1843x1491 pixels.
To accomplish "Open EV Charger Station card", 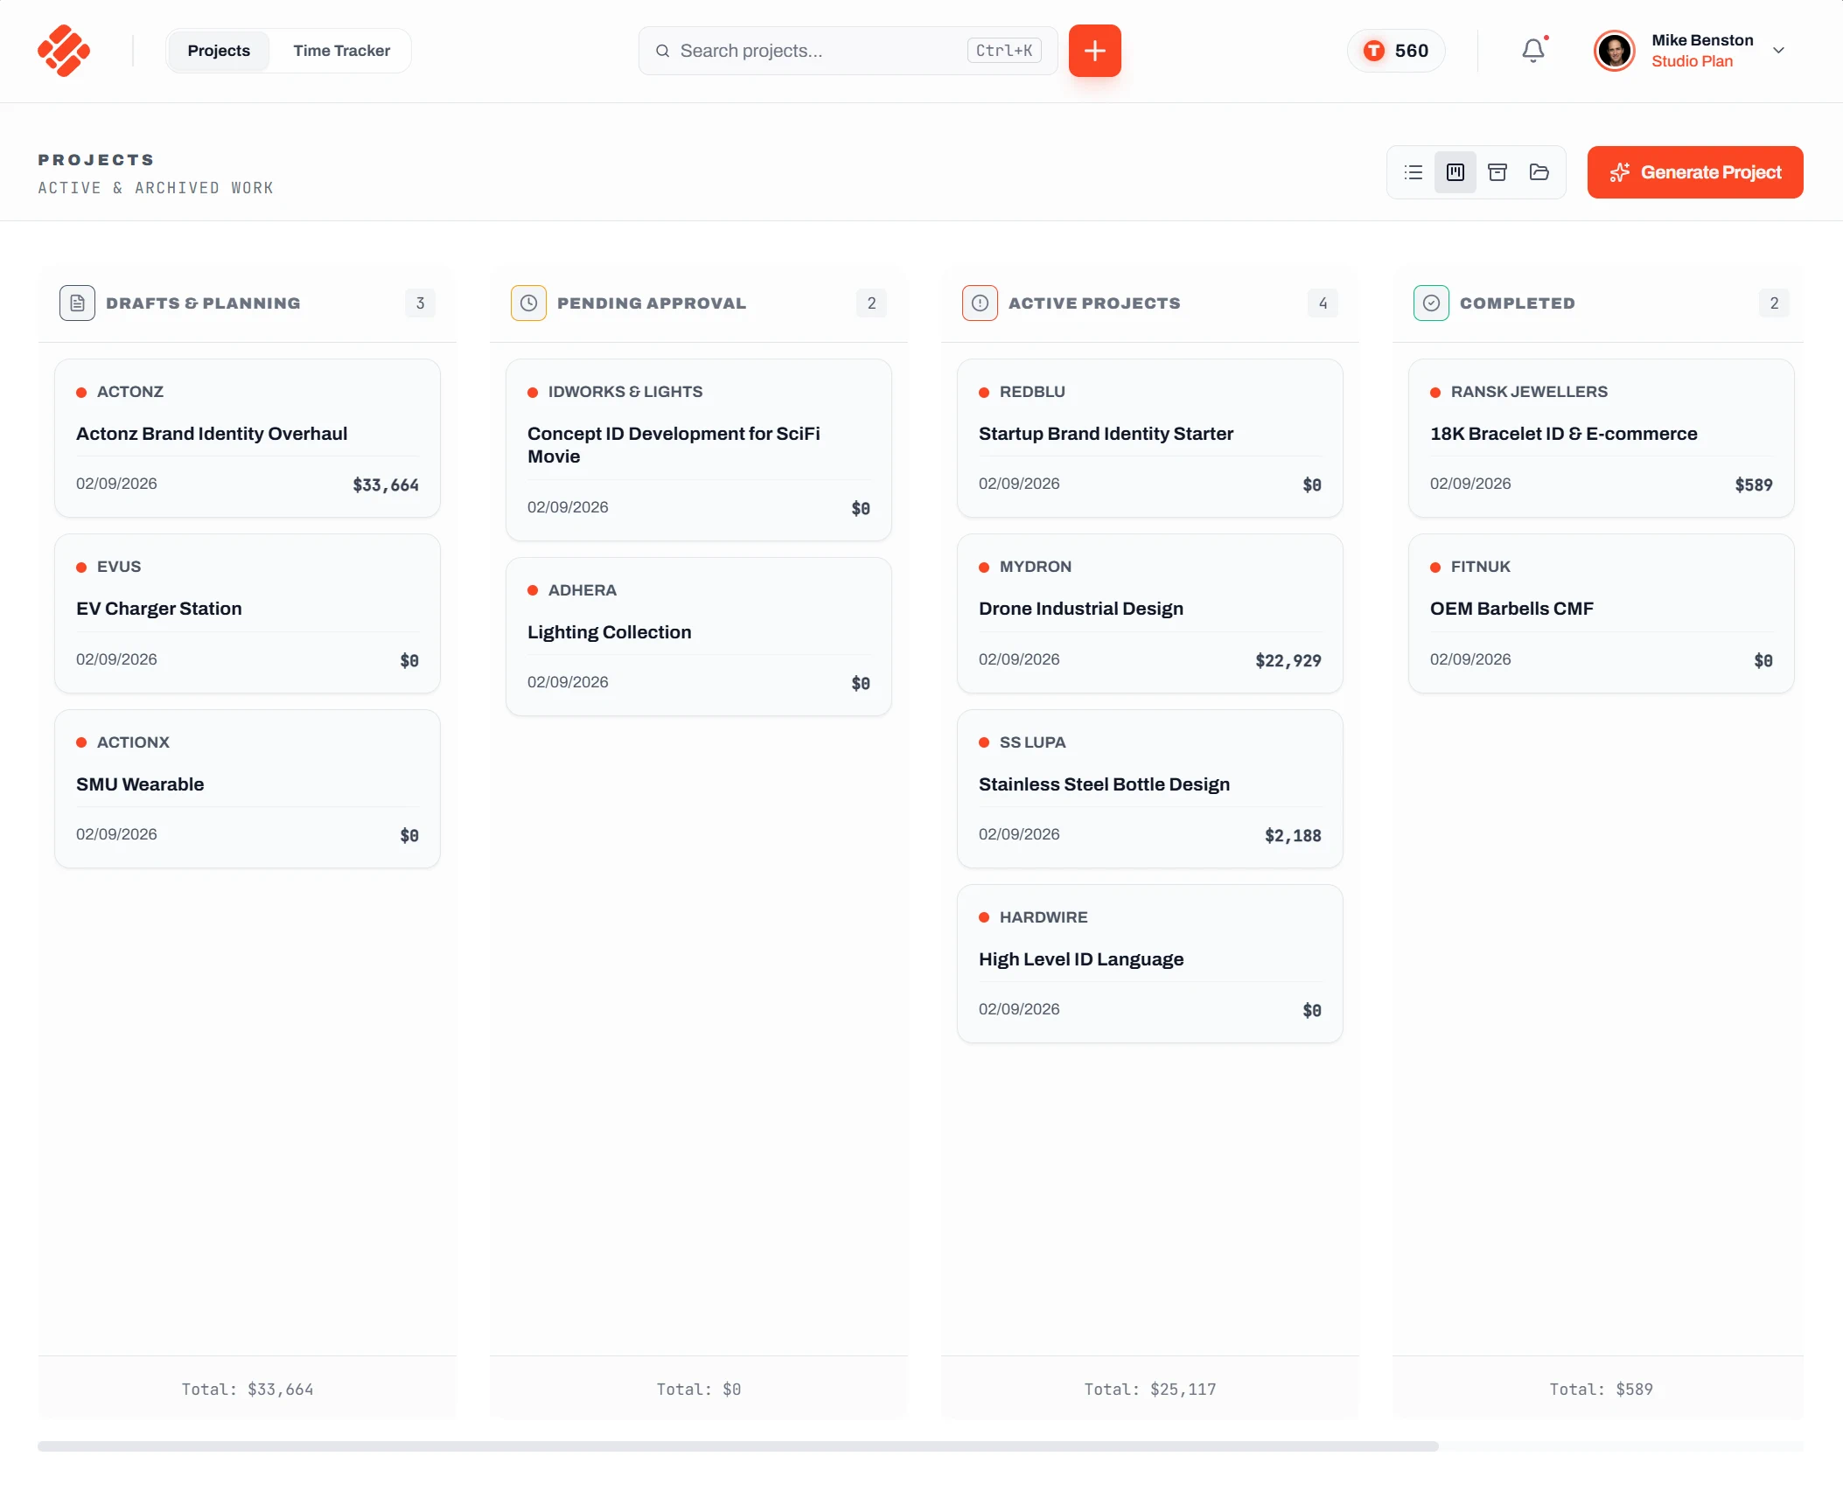I will tap(248, 613).
